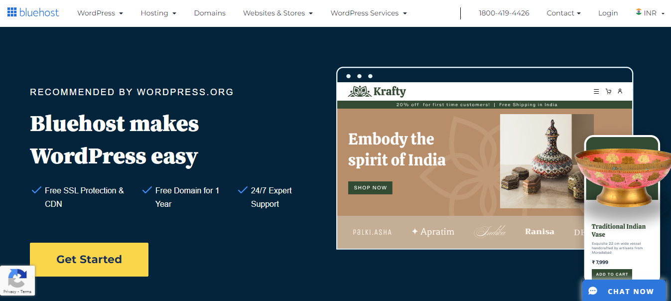Click the Login link
Viewport: 671px width, 301px height.
(608, 13)
